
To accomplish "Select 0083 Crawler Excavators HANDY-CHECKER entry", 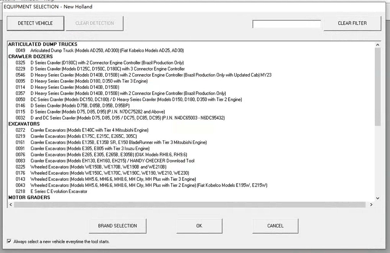I will point(112,161).
